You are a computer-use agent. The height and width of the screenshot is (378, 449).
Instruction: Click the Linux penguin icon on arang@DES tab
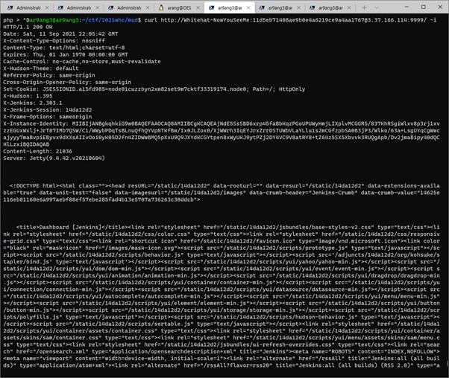(x=161, y=7)
